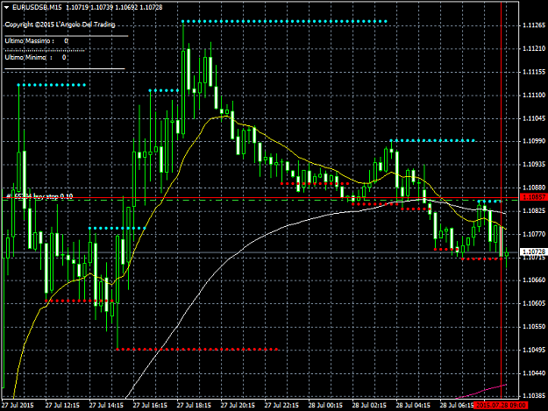Click the 27 Jul 12:15 time label
548x411 pixels.
pyautogui.click(x=62, y=406)
